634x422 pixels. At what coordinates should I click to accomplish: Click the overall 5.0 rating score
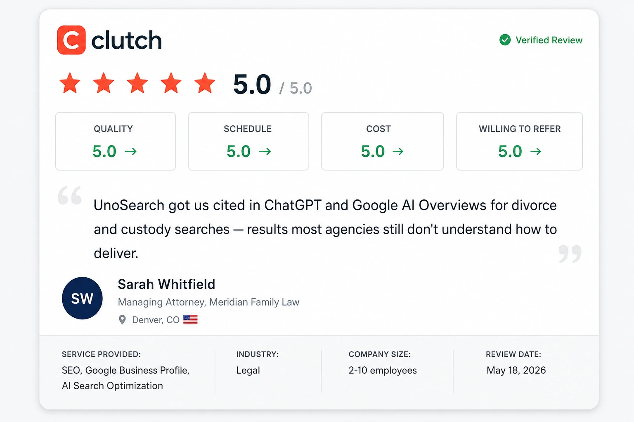tap(252, 84)
